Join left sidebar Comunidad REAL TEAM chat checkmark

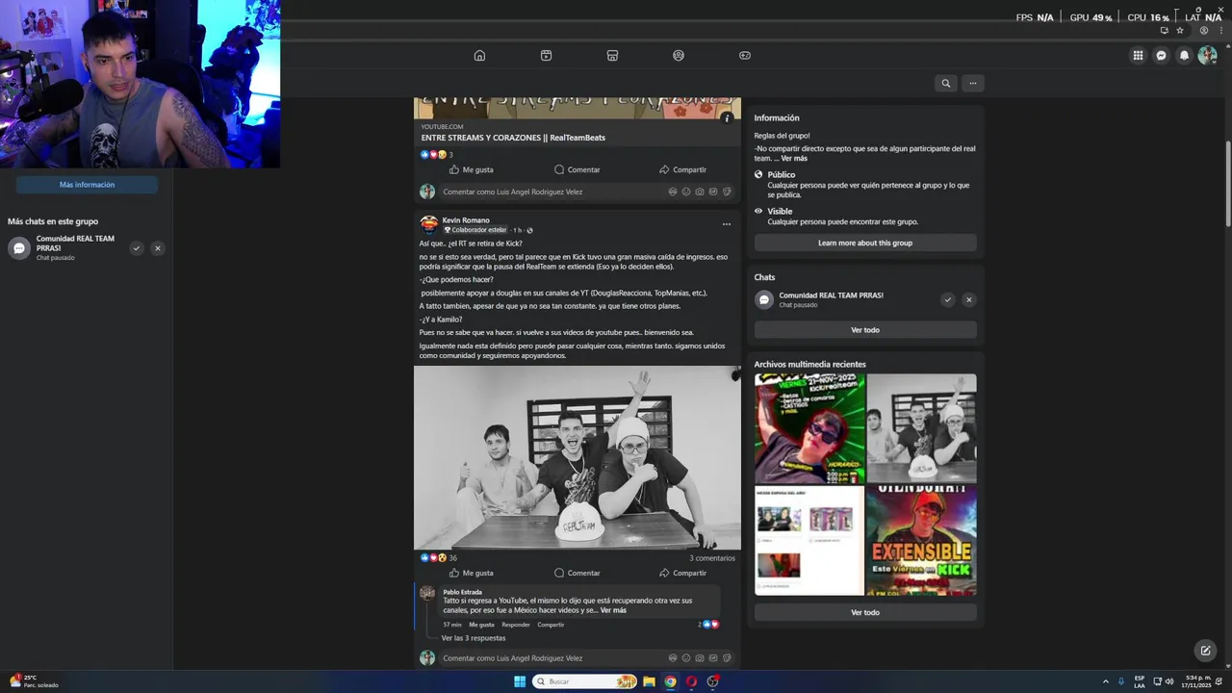(x=137, y=248)
